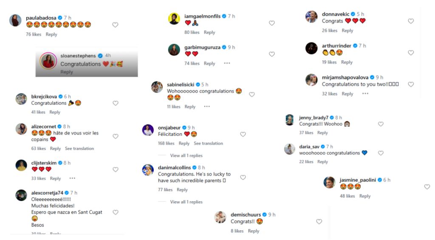The height and width of the screenshot is (240, 435).
Task: Expand replies under danimalcollins's comment
Action: 186,202
